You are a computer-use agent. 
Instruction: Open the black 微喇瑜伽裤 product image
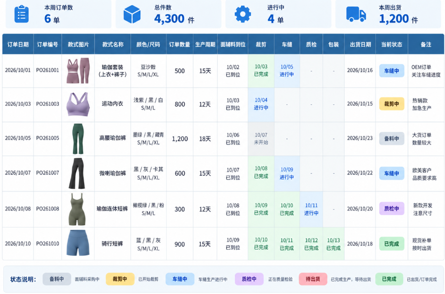click(x=77, y=173)
